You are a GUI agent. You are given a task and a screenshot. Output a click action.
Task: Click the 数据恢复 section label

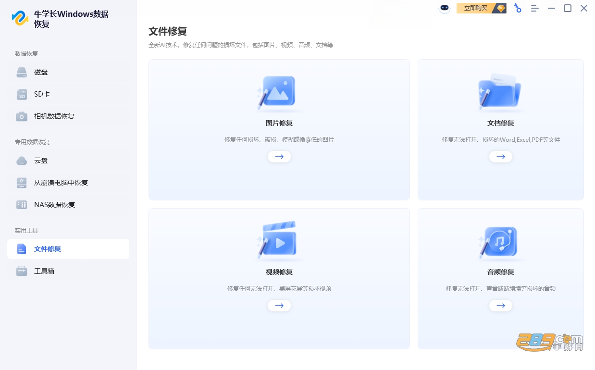coord(26,54)
